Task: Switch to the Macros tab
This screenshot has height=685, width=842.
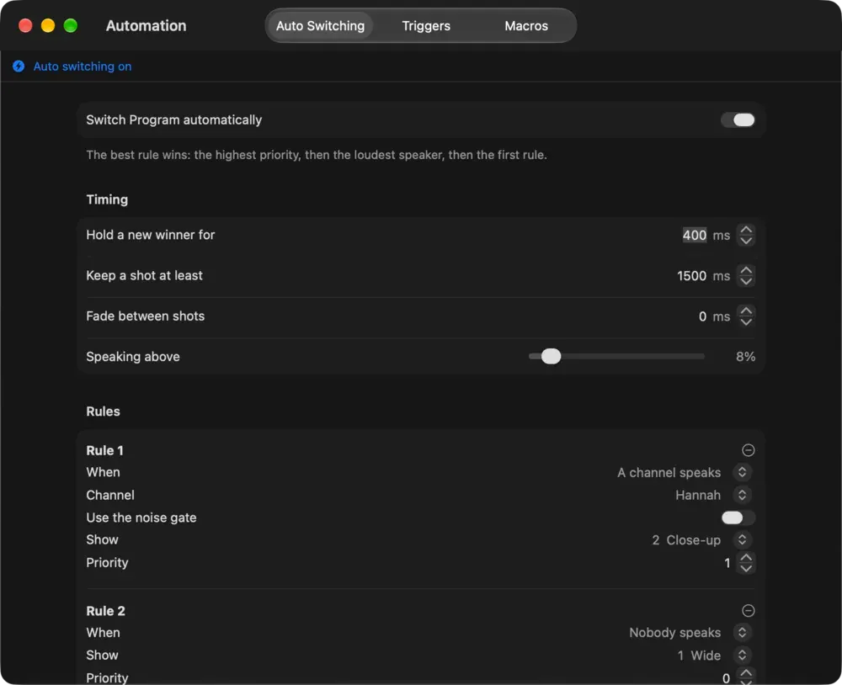Action: [525, 26]
